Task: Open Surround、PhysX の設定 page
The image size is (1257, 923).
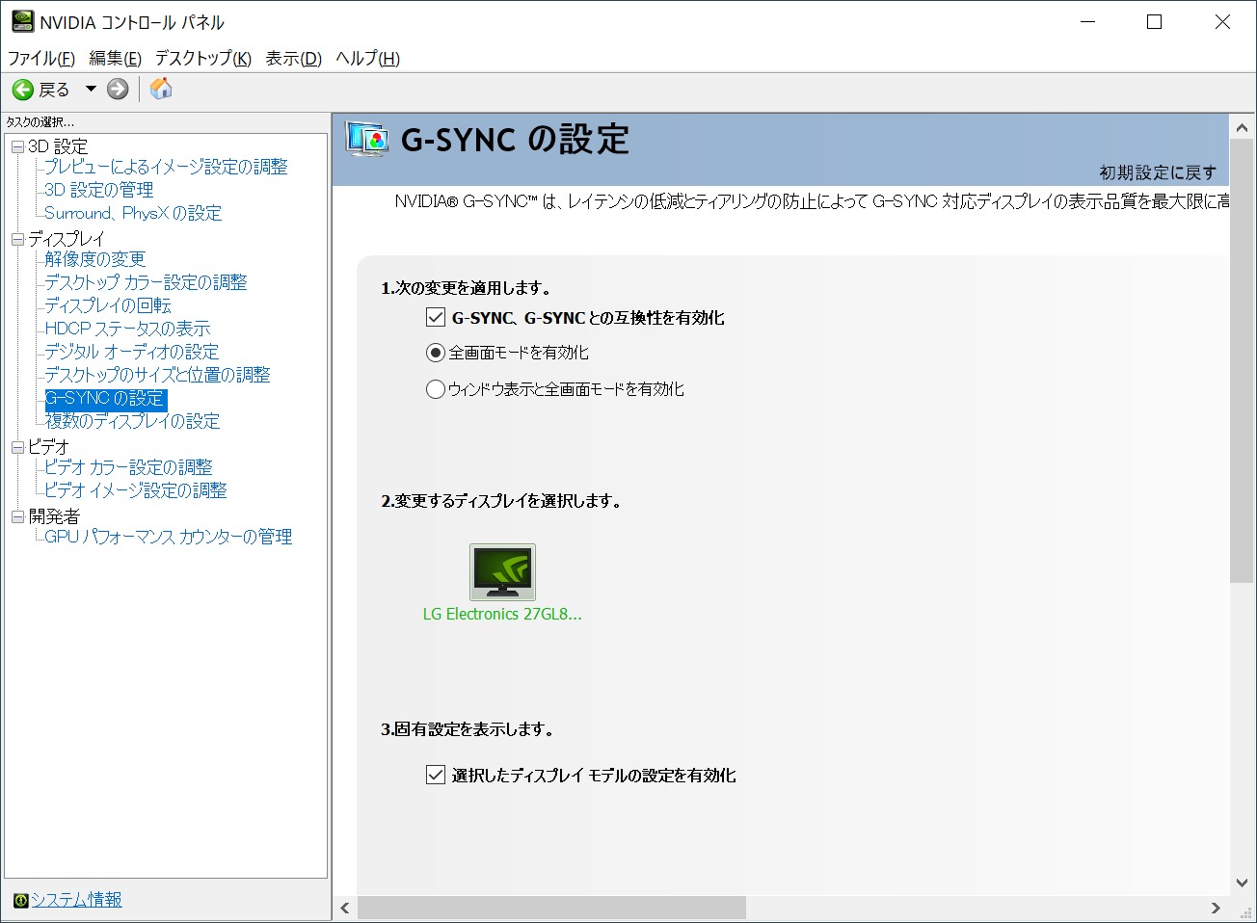Action: tap(133, 213)
